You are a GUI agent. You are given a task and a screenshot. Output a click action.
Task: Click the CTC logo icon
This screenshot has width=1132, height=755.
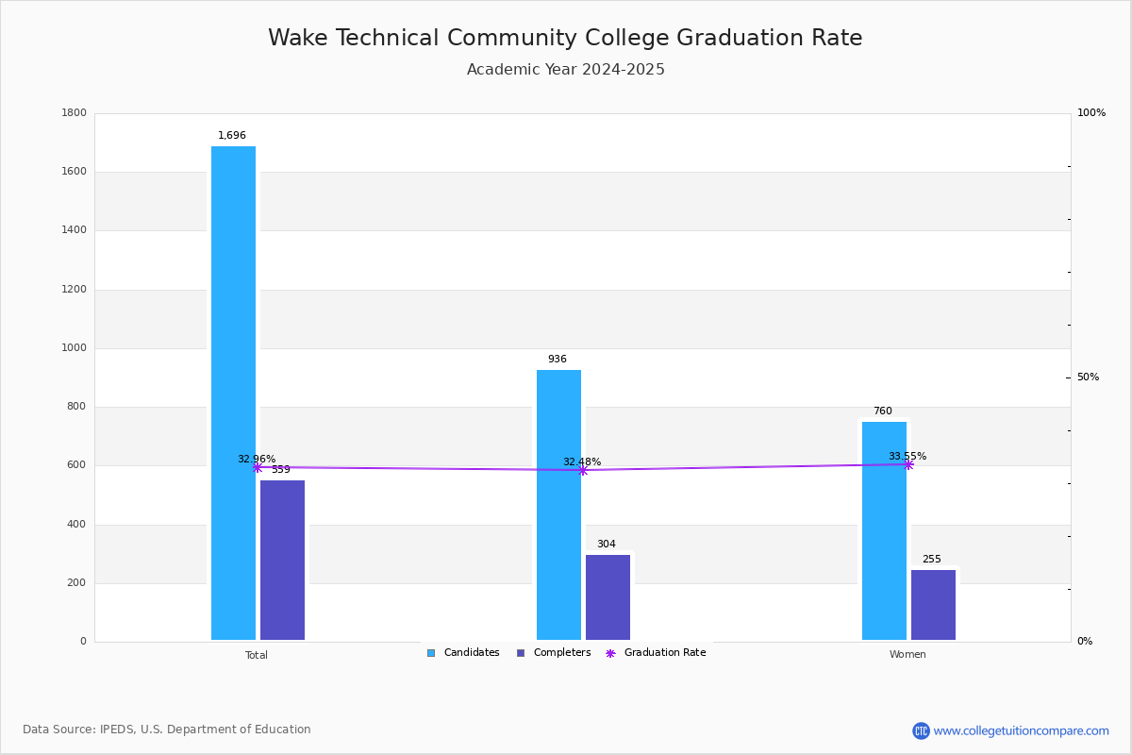coord(921,730)
